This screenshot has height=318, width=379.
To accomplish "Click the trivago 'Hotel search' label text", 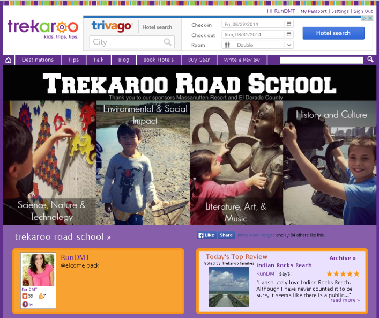I will pyautogui.click(x=157, y=27).
